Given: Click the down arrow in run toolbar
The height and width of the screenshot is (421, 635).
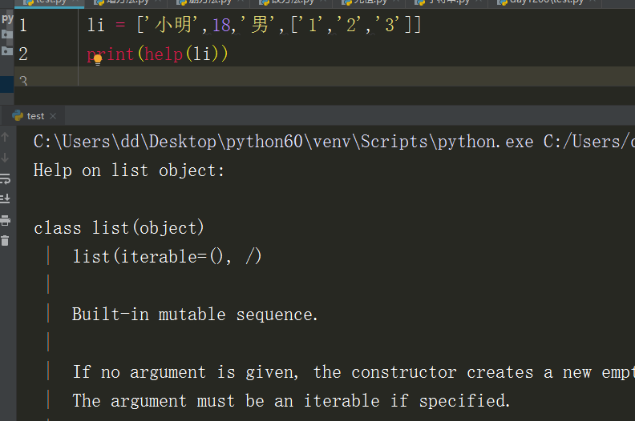Looking at the screenshot, I should pos(5,158).
